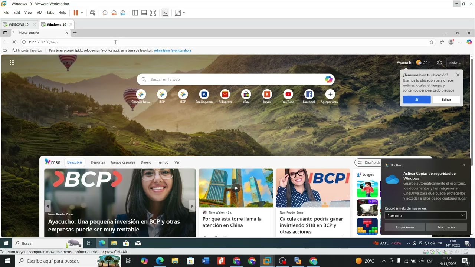Expand the 1 semana reminder dropdown
The image size is (475, 267).
tap(426, 215)
